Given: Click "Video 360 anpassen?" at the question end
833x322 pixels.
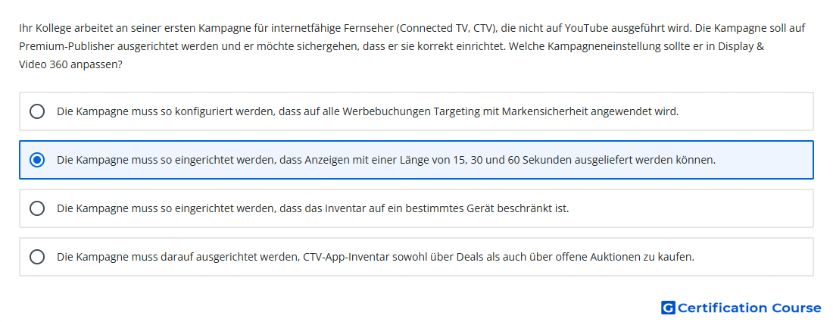Looking at the screenshot, I should point(70,65).
